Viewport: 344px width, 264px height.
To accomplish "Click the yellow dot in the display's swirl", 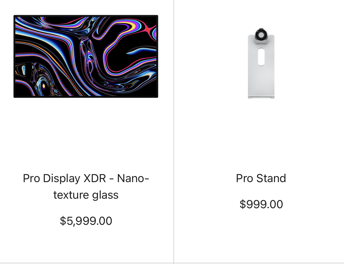I will [44, 86].
